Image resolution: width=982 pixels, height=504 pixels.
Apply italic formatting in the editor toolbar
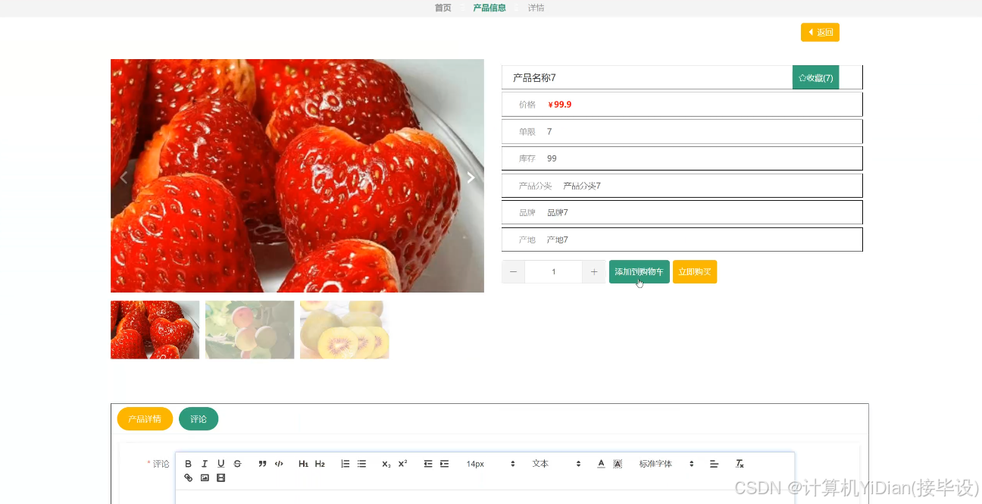coord(205,463)
